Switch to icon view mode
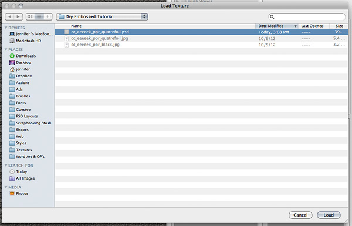 (x=31, y=16)
